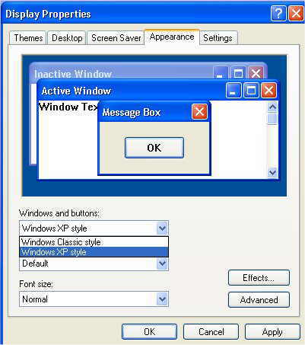Click preview scrollbar up arrow

[x=272, y=107]
